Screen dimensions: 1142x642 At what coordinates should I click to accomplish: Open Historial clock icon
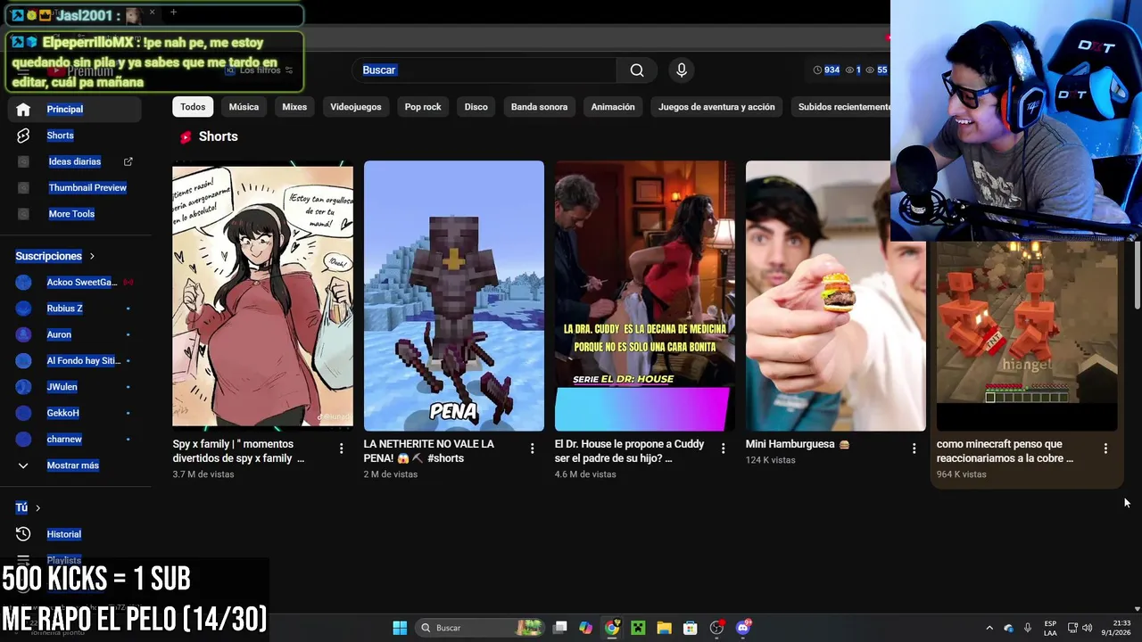(23, 534)
